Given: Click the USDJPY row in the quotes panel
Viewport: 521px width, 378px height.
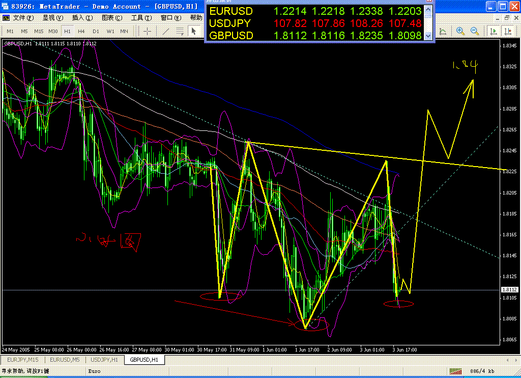Looking at the screenshot, I should click(315, 23).
